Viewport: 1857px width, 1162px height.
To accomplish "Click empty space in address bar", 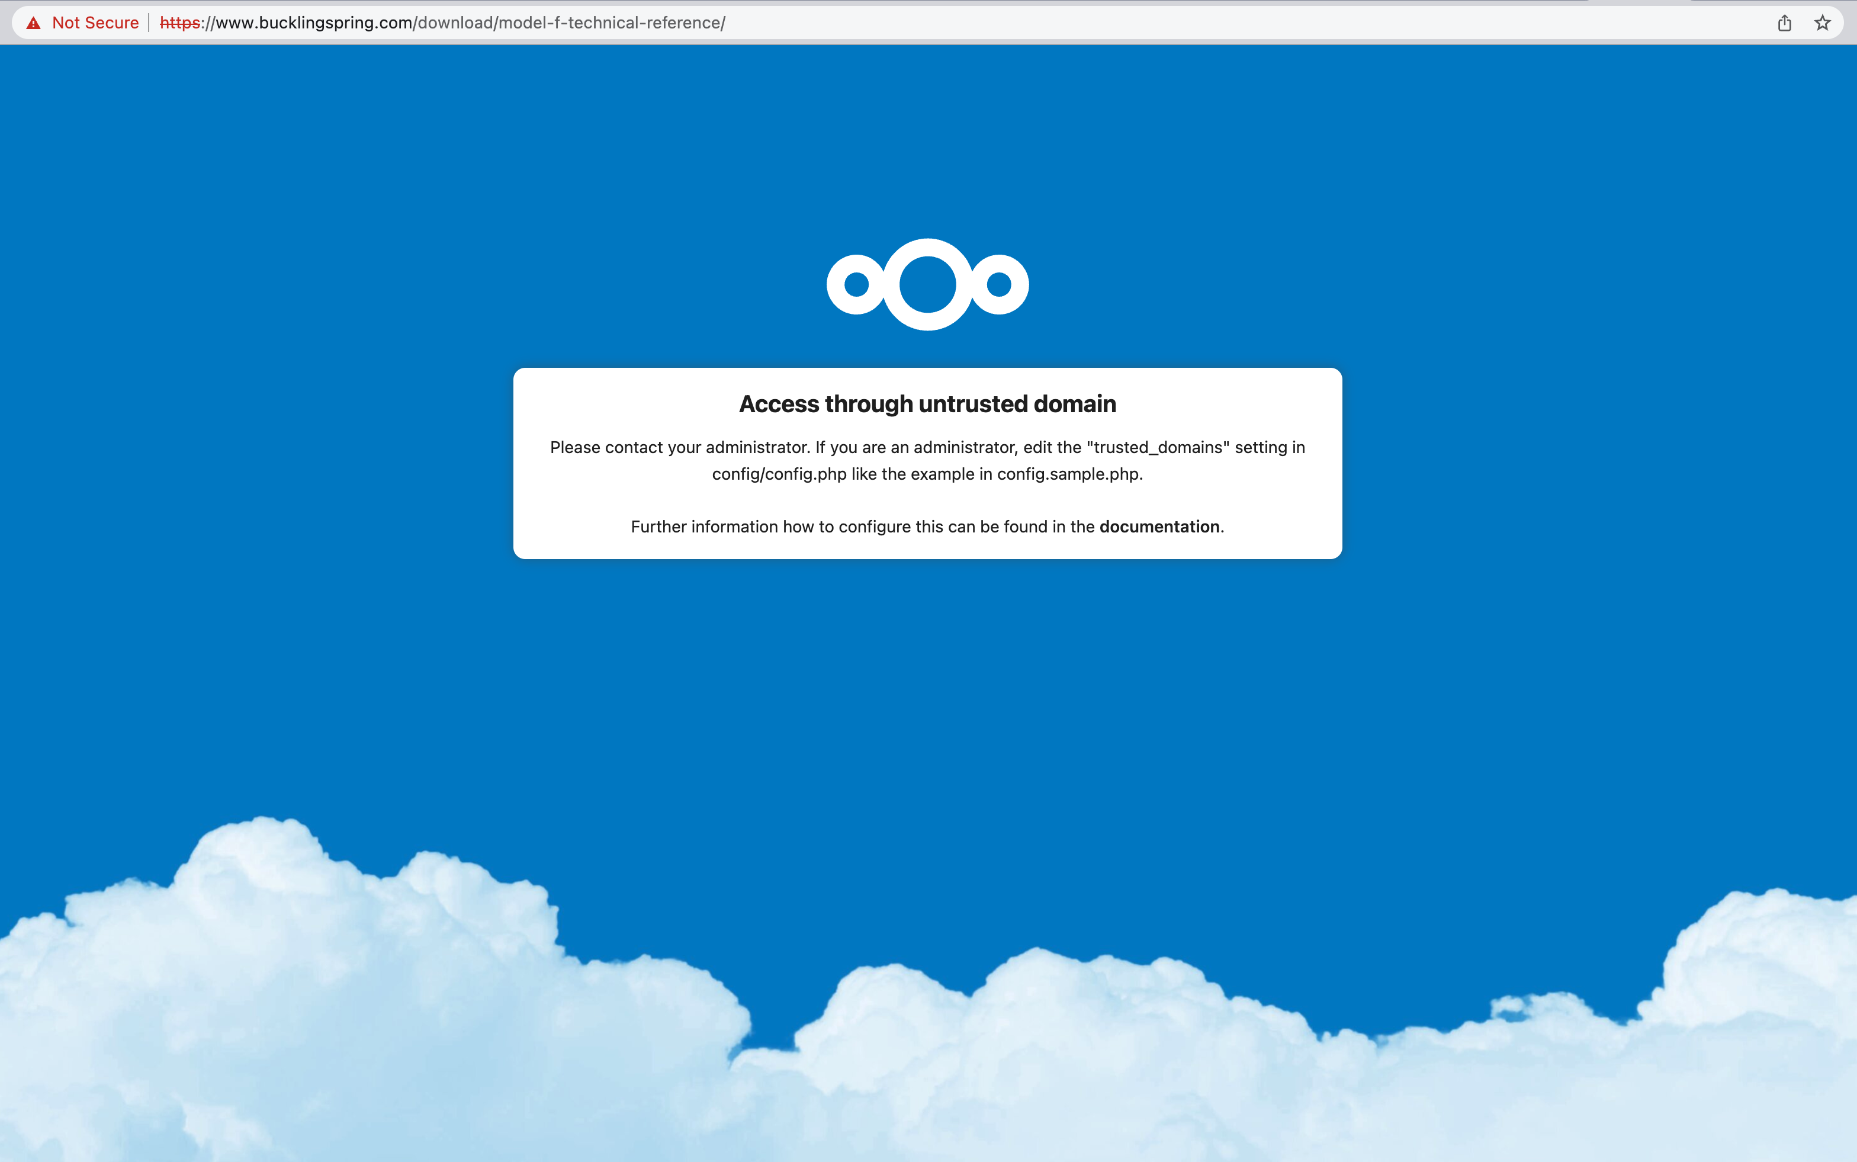I will pyautogui.click(x=1229, y=23).
